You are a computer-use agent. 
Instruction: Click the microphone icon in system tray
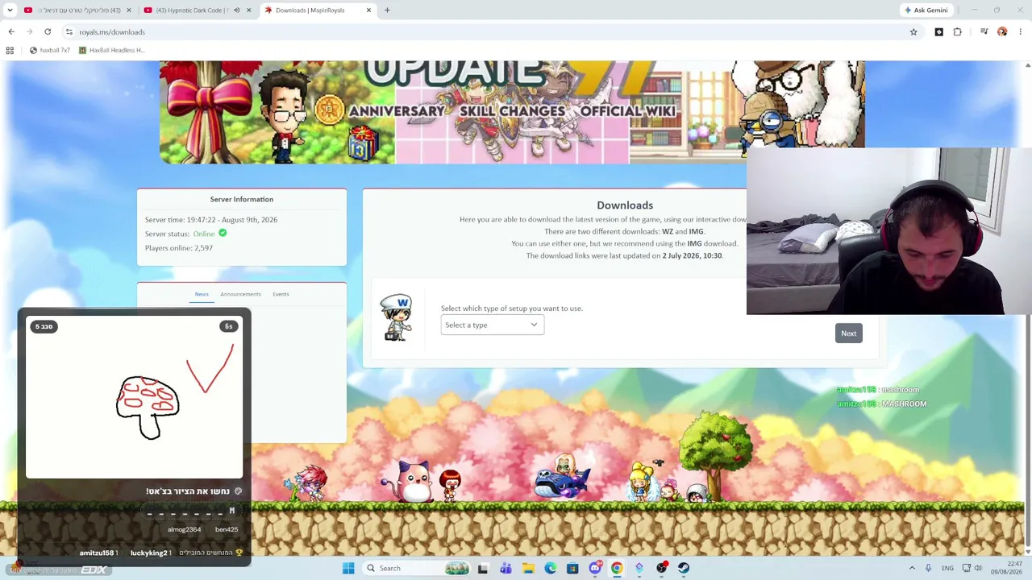click(x=928, y=568)
